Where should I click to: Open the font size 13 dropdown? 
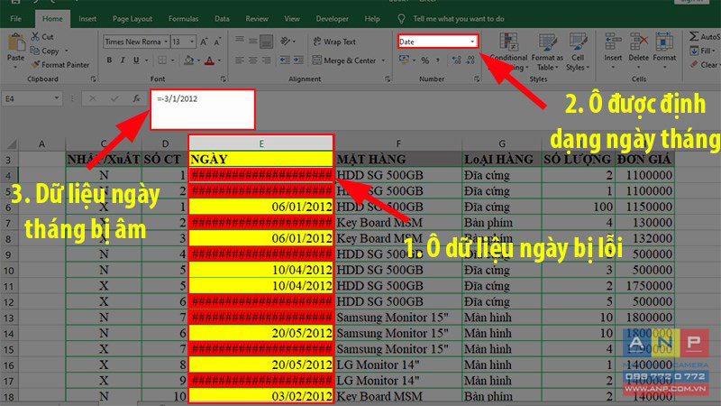point(192,42)
